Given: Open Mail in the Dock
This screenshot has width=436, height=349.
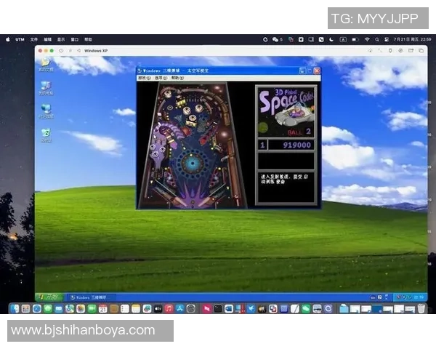Looking at the screenshot, I should tap(59, 308).
